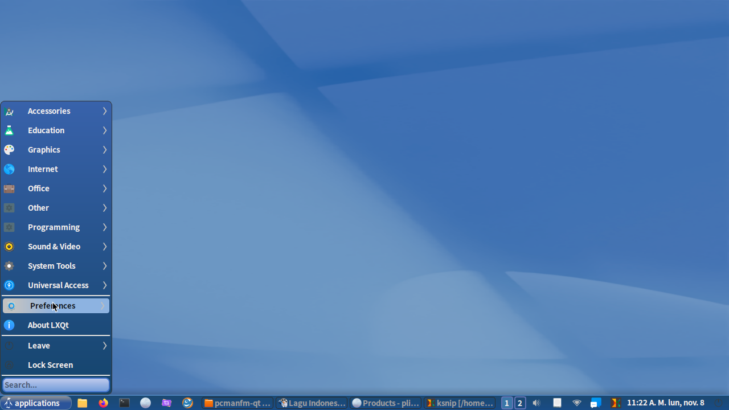This screenshot has width=729, height=410.
Task: Click the Office briefcase icon
Action: point(9,188)
